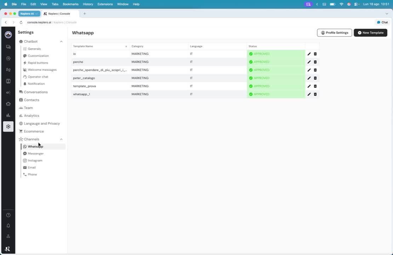Delete the 'io' template with trash icon
This screenshot has width=393, height=255.
click(x=315, y=54)
